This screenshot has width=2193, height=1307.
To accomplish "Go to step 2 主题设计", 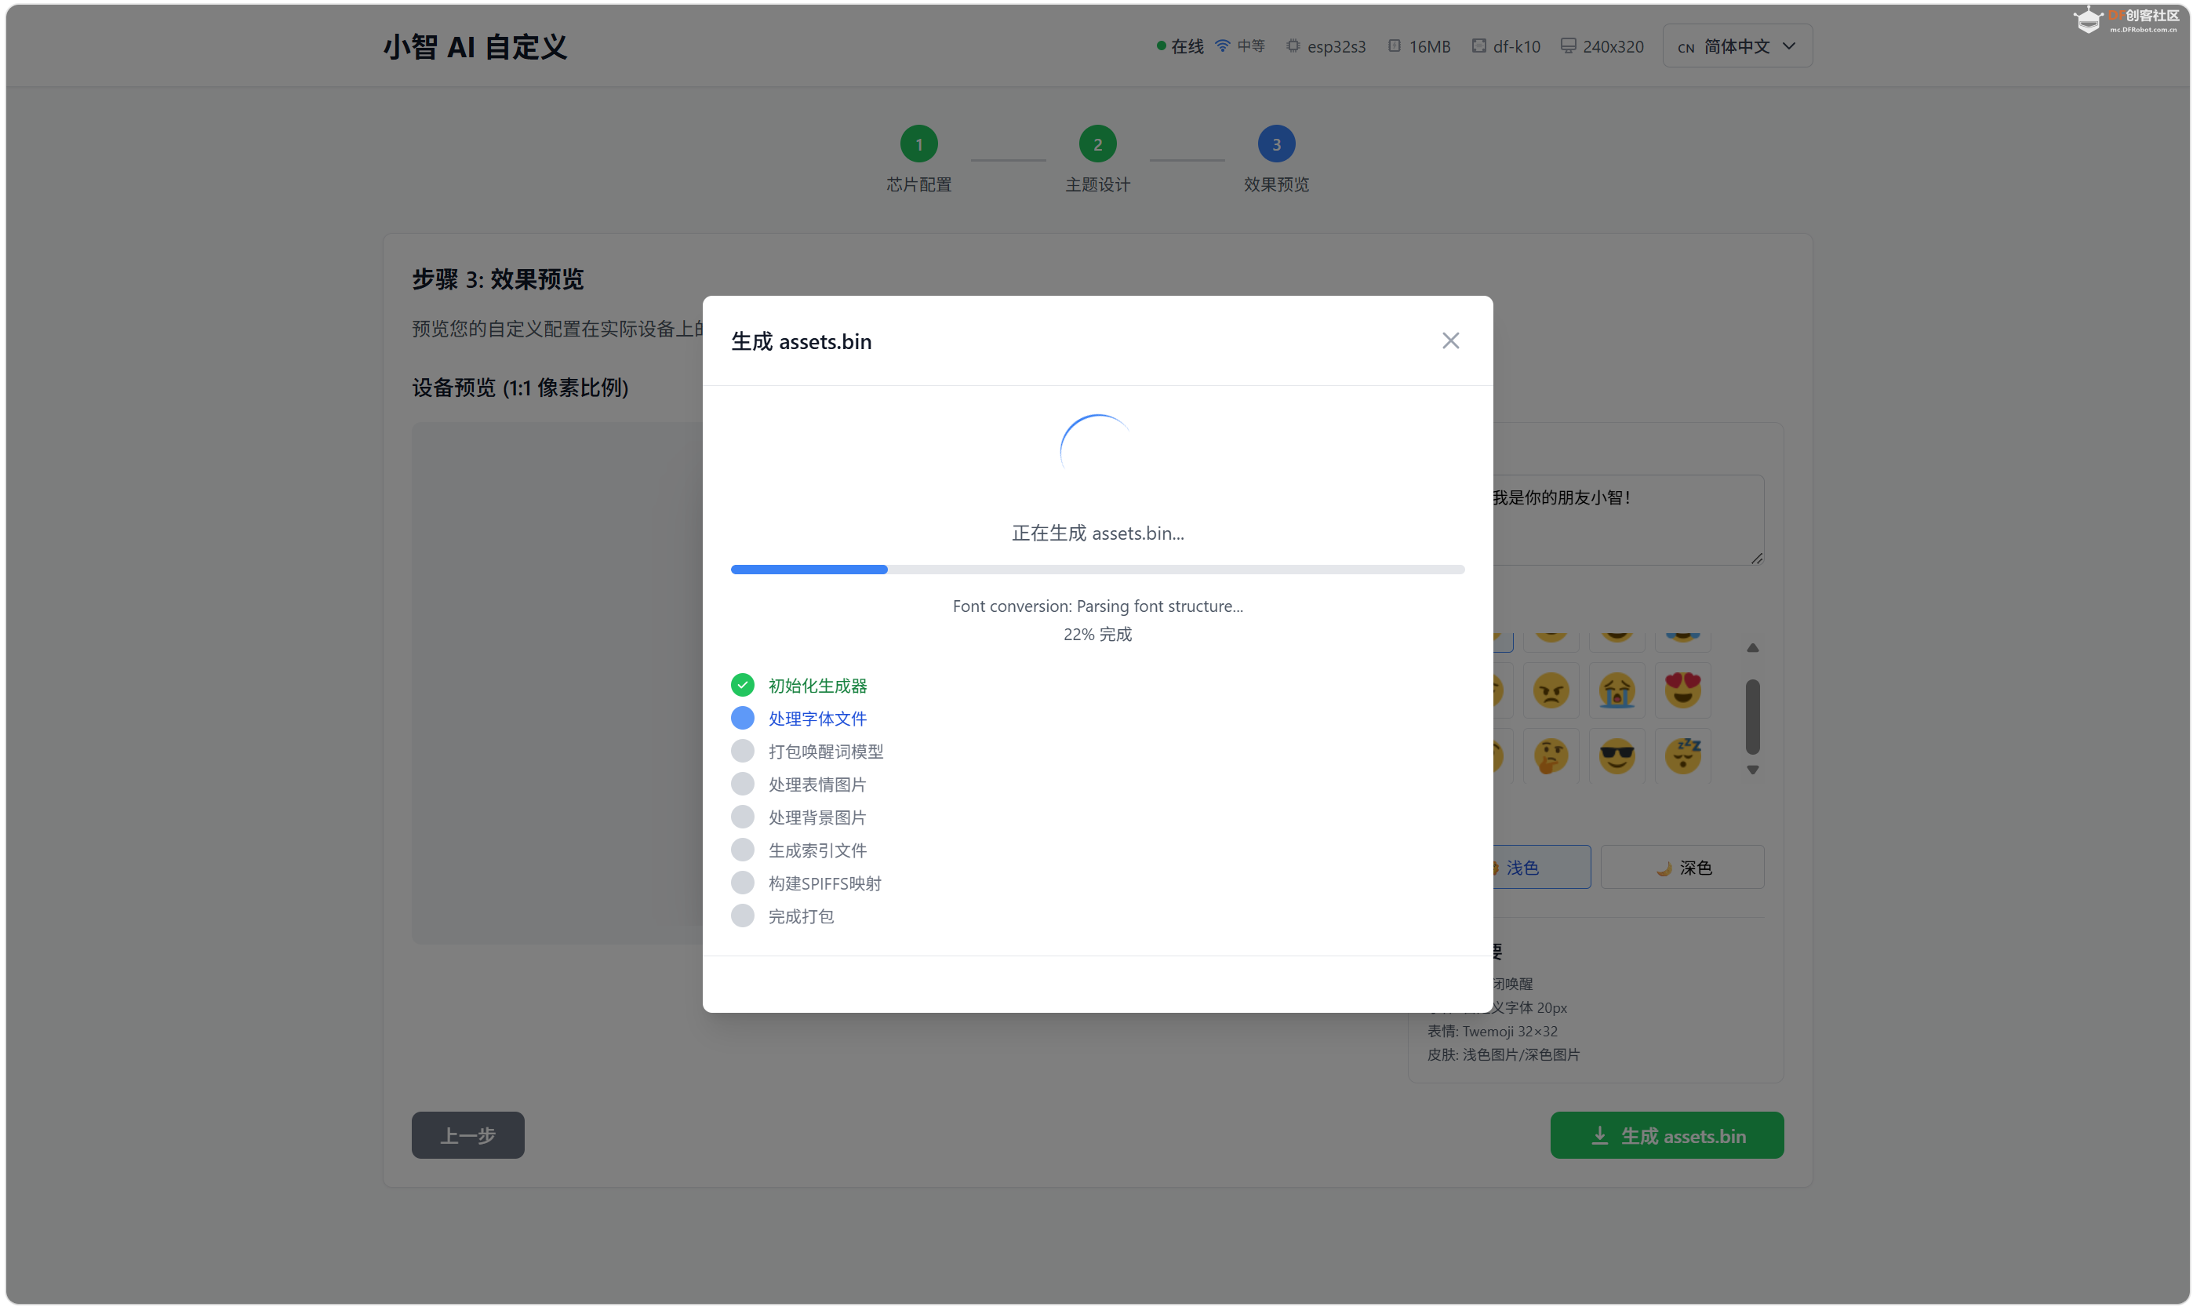I will (1097, 144).
